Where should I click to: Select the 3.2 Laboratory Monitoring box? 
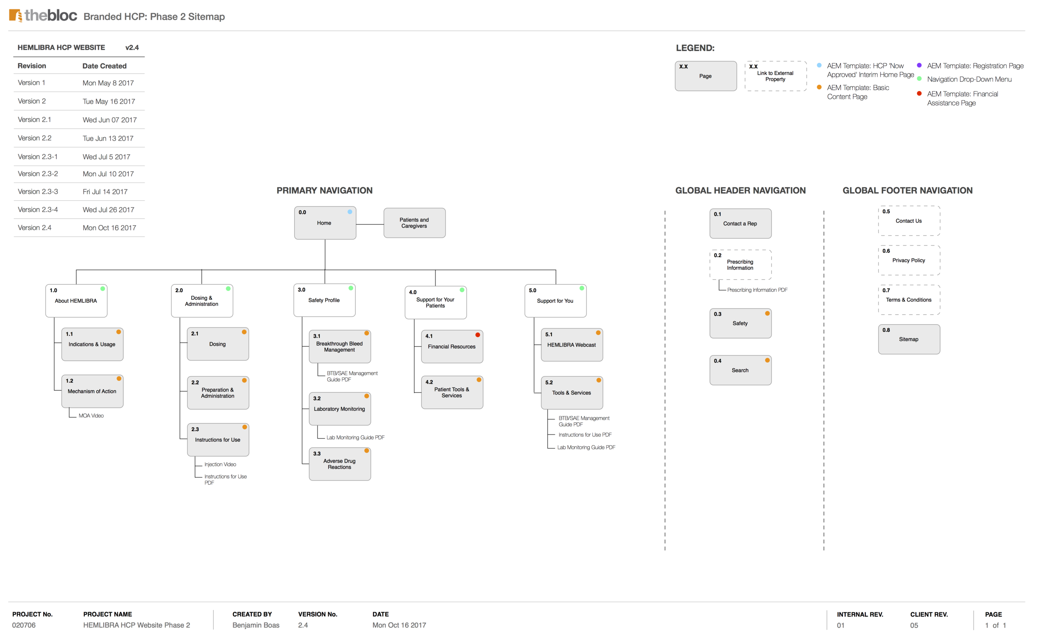[340, 409]
